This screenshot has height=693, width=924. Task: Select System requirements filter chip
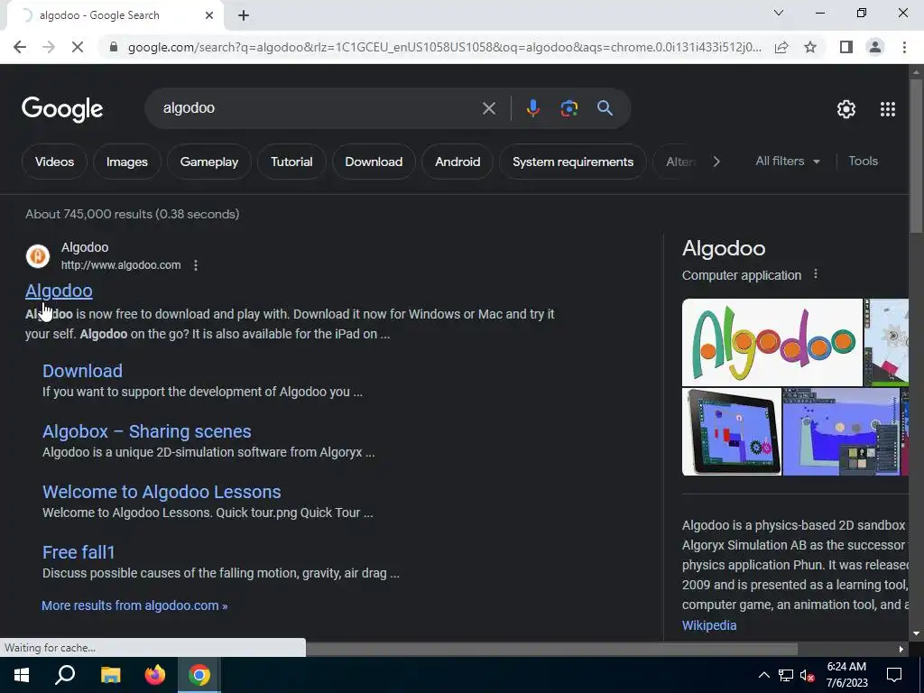(x=573, y=162)
